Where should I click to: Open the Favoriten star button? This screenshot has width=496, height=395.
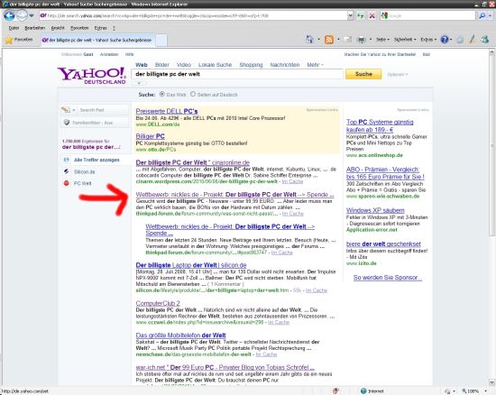coord(19,40)
